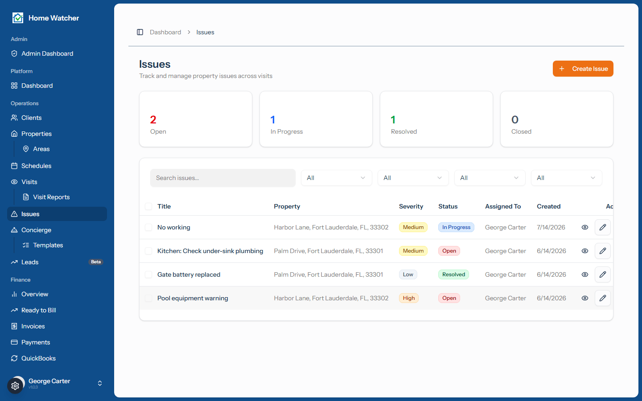Open Admin Dashboard in the sidebar
Image resolution: width=642 pixels, height=401 pixels.
tap(57, 53)
